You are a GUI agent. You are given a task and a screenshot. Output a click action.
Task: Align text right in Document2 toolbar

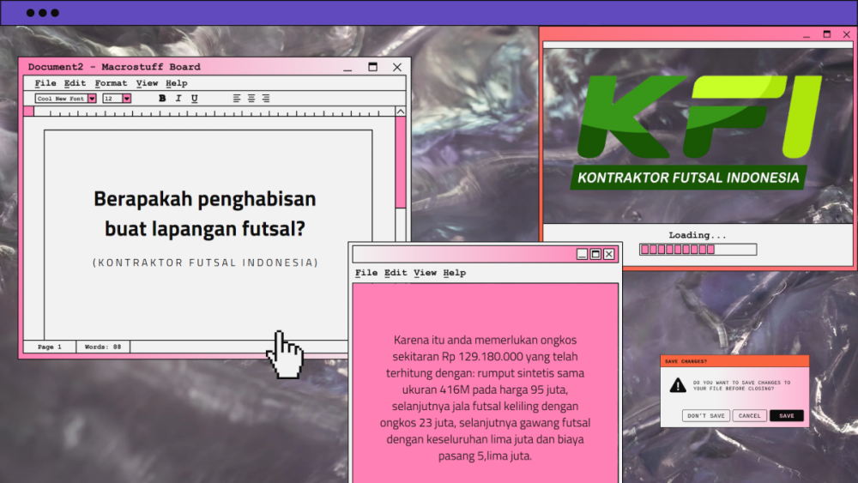(x=266, y=99)
